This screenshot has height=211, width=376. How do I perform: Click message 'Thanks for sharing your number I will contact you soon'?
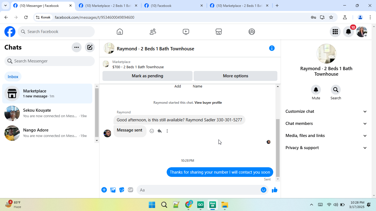pos(220,172)
